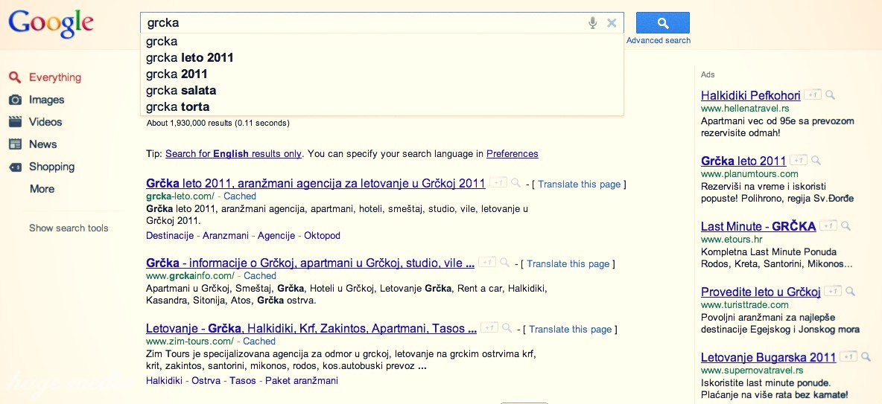Clear the search box with the X icon
This screenshot has width=882, height=404.
click(612, 23)
